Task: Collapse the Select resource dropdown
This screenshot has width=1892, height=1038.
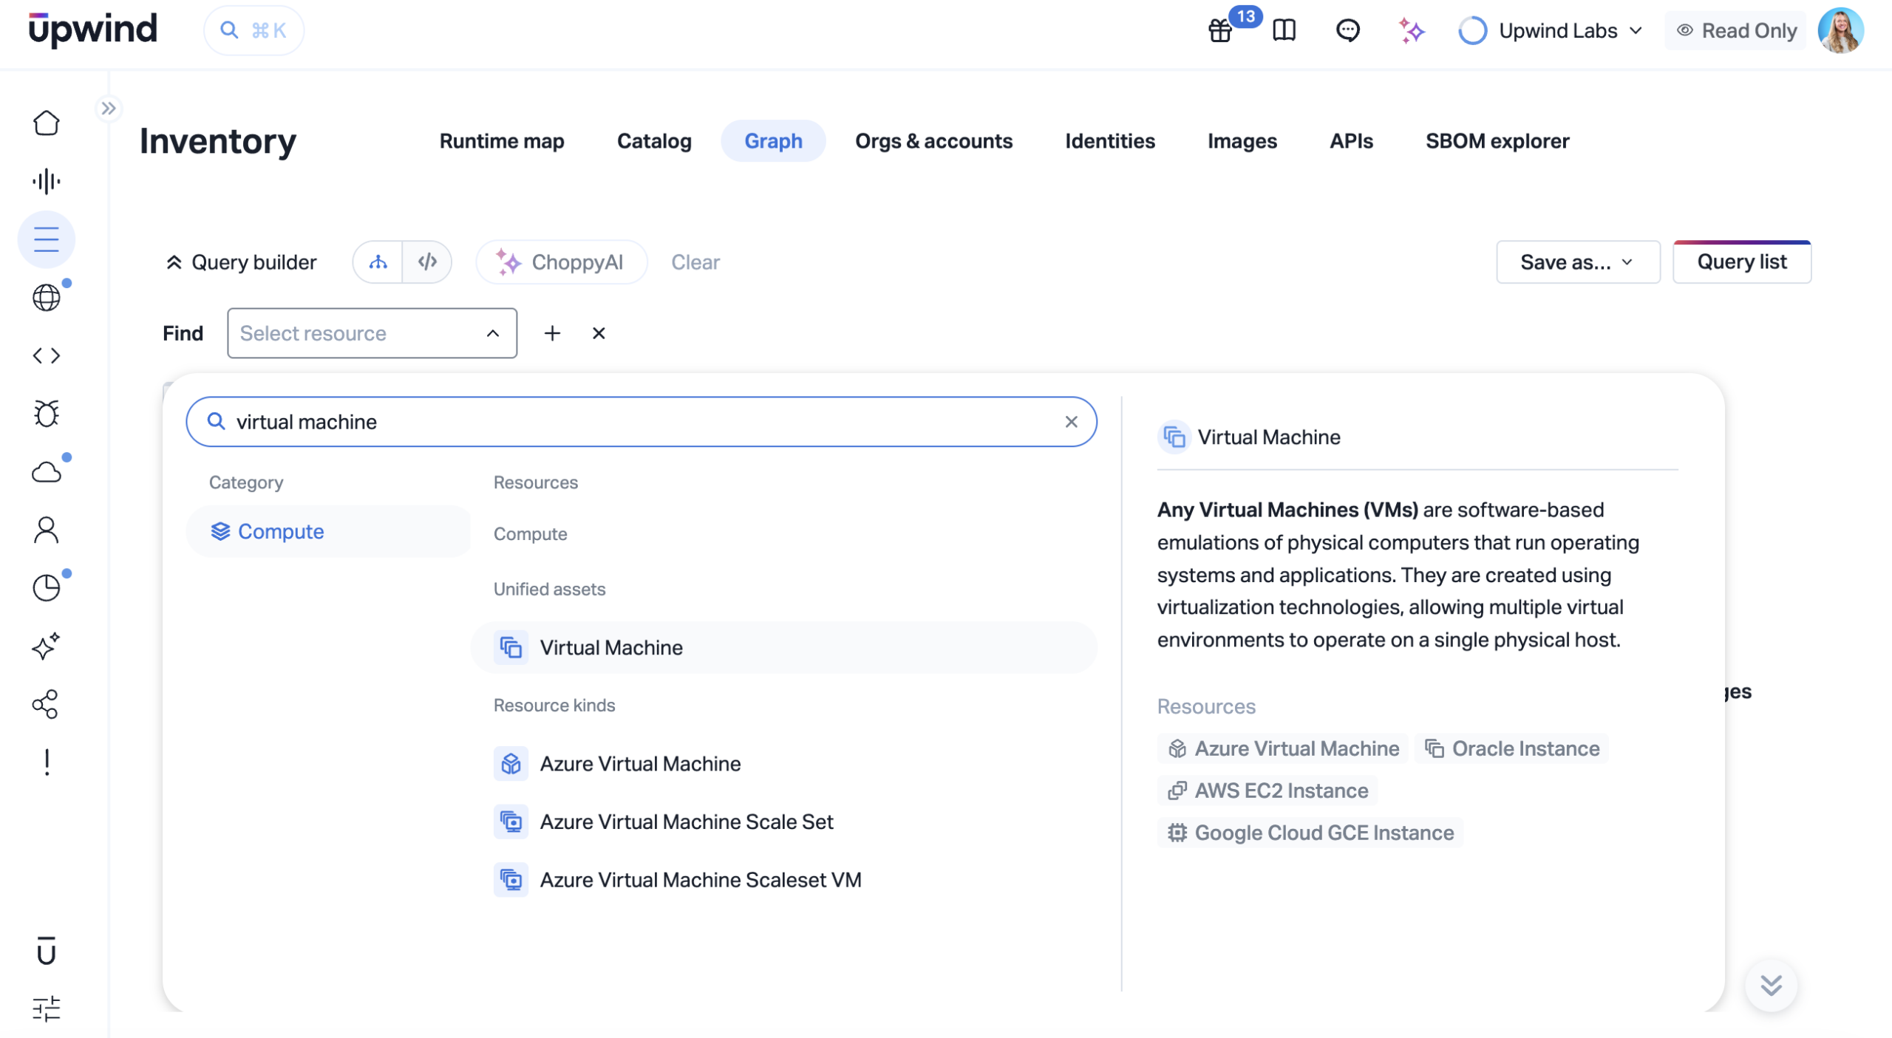Action: coord(372,332)
